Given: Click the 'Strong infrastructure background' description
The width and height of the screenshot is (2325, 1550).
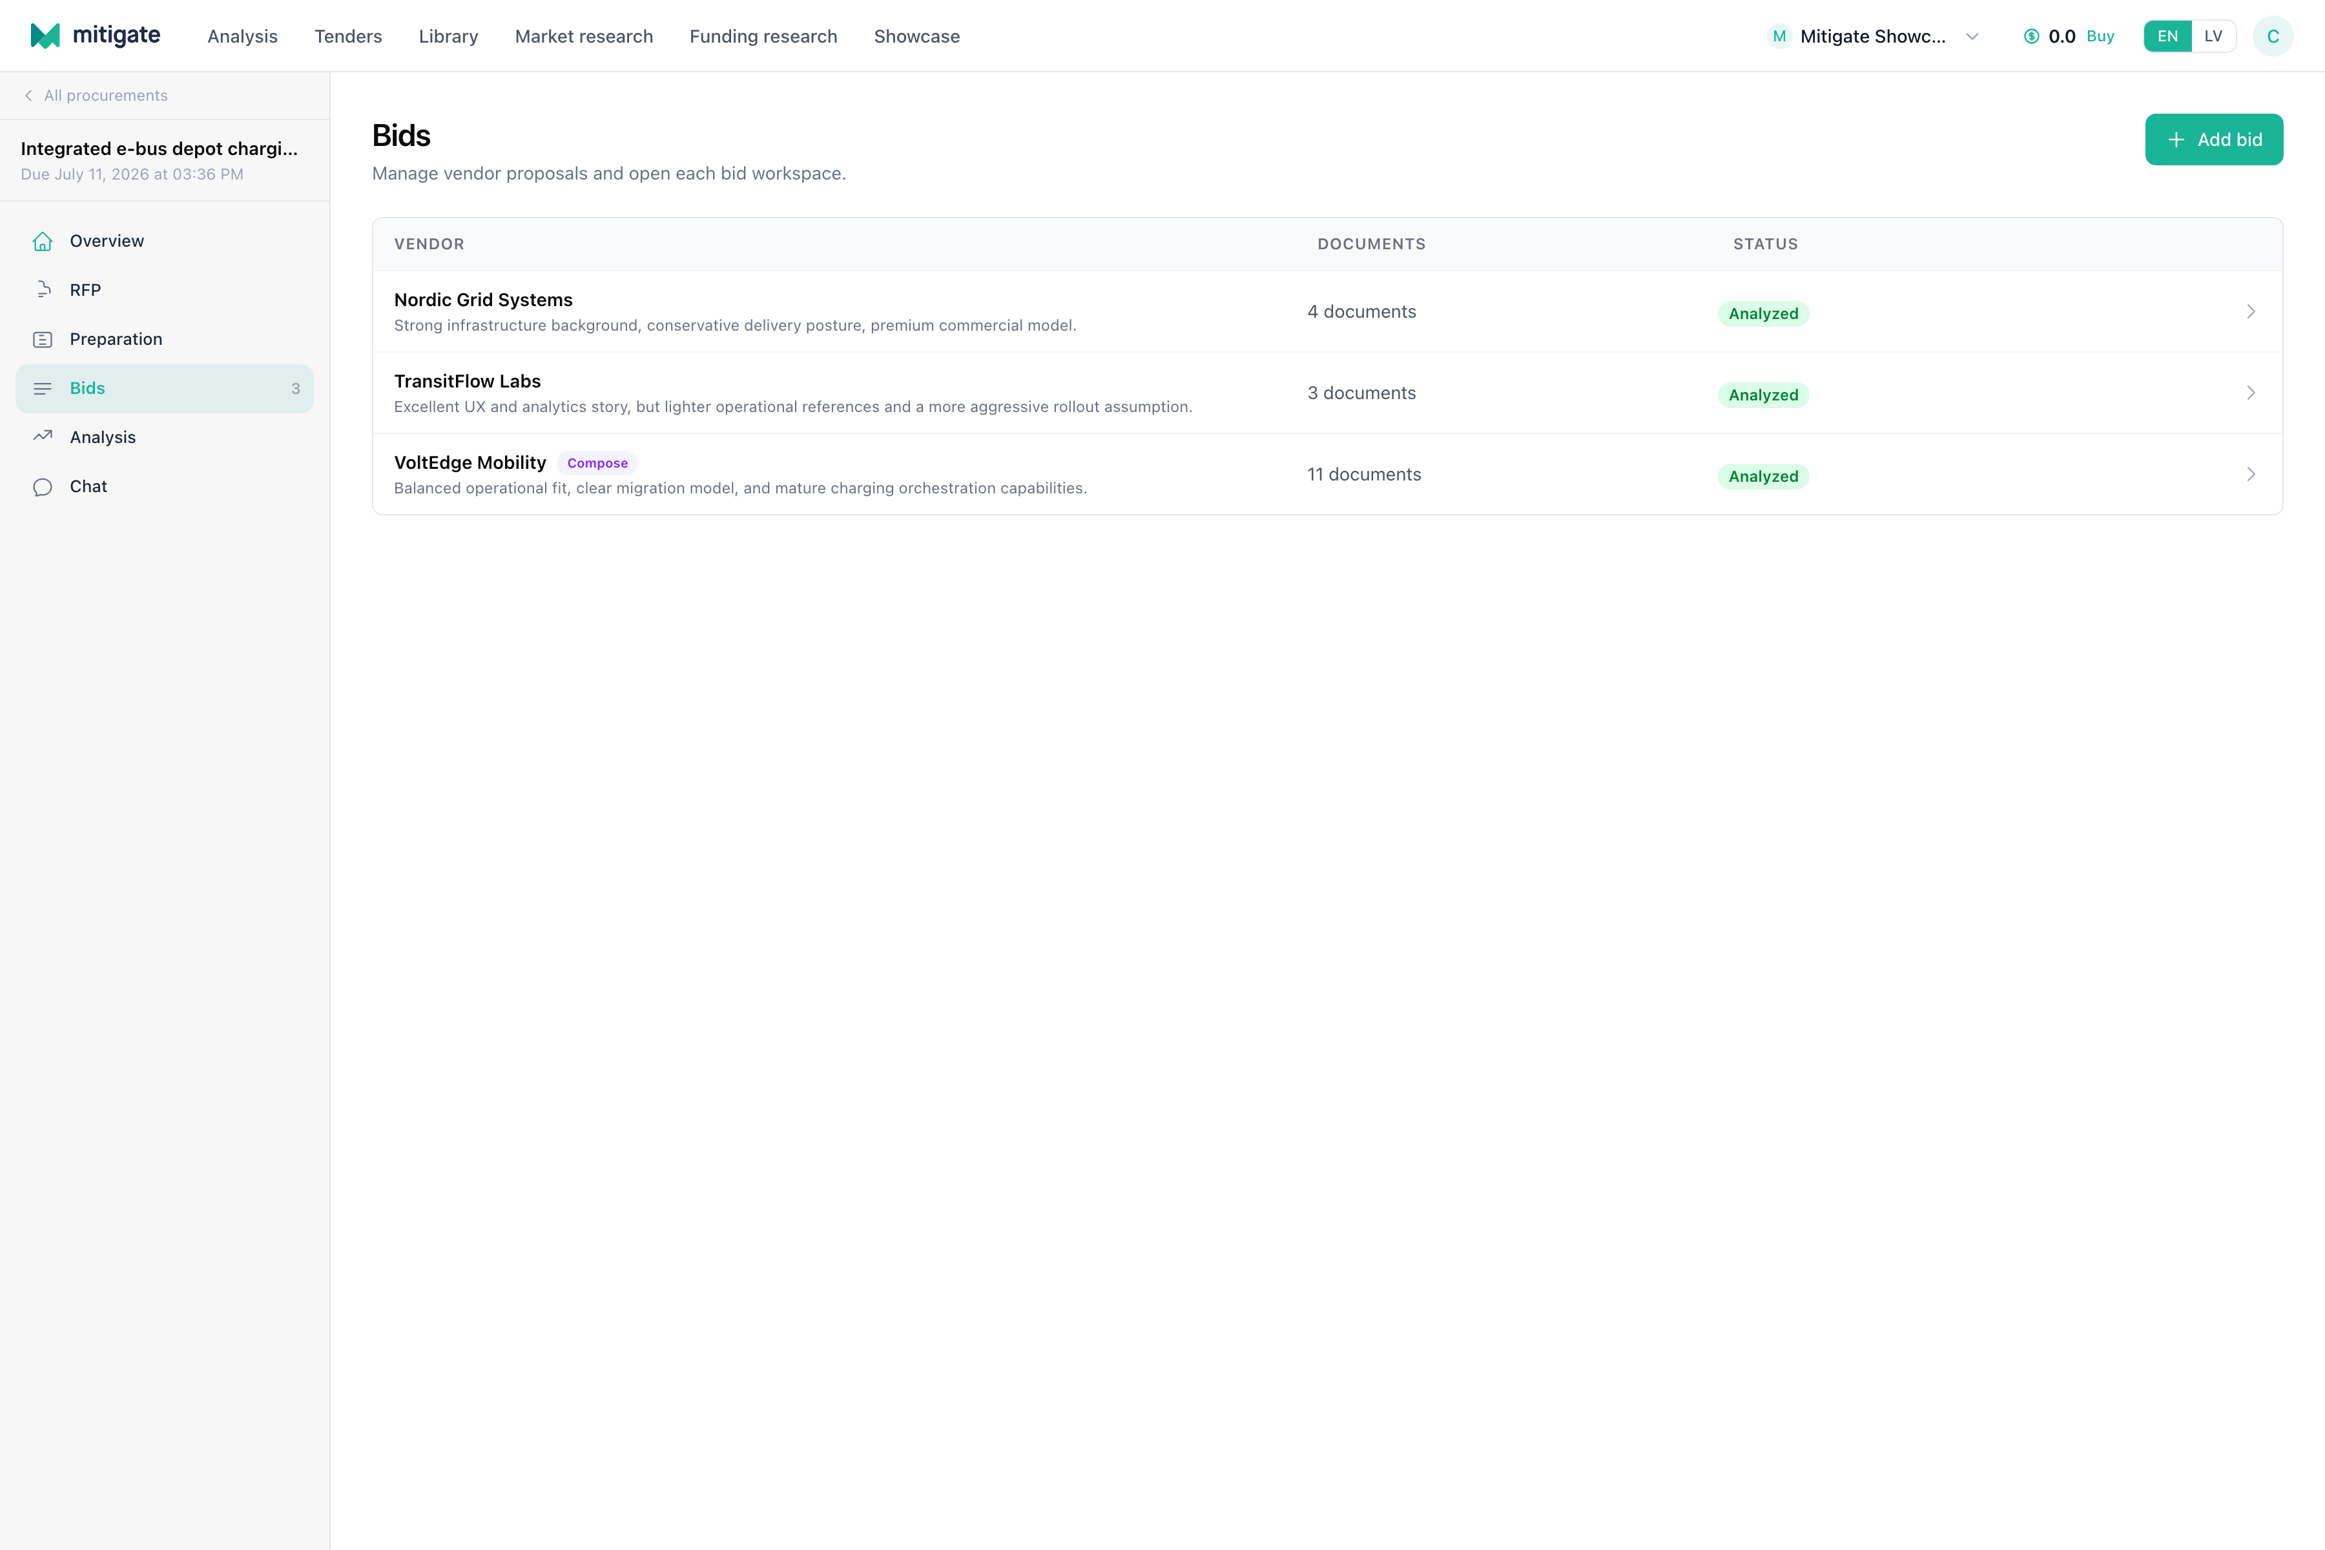Looking at the screenshot, I should (734, 325).
